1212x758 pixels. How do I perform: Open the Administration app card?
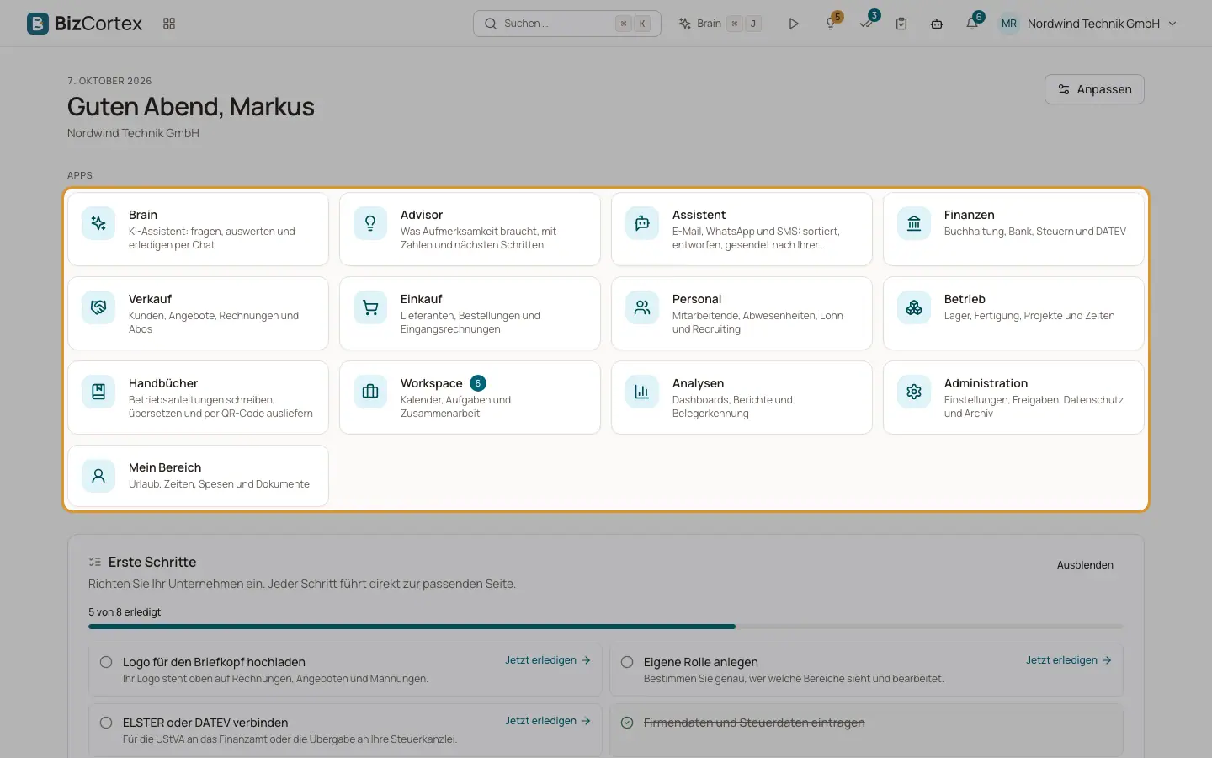click(x=1013, y=398)
